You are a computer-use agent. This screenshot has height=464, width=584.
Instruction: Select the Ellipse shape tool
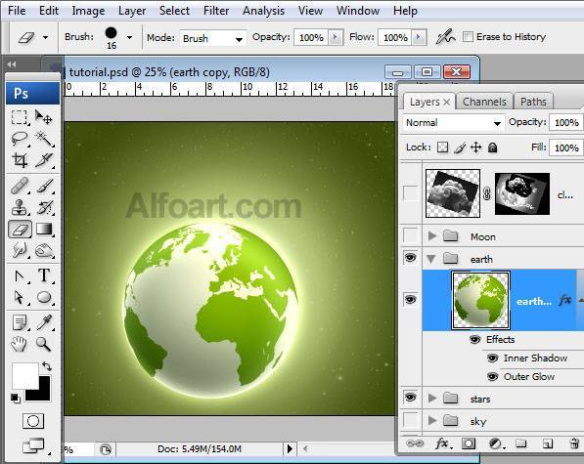(44, 297)
